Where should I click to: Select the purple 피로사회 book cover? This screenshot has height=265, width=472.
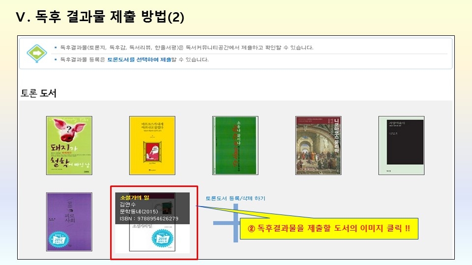click(69, 222)
